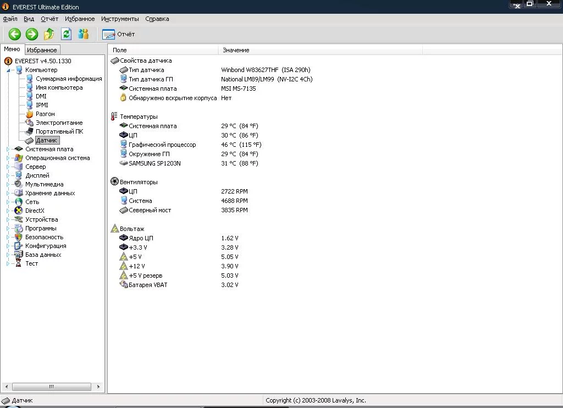Click the Устройства tree icon

19,219
